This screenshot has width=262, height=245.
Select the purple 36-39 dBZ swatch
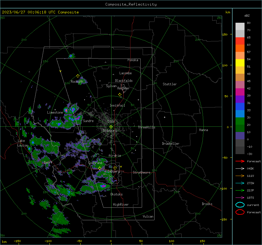click(x=240, y=99)
